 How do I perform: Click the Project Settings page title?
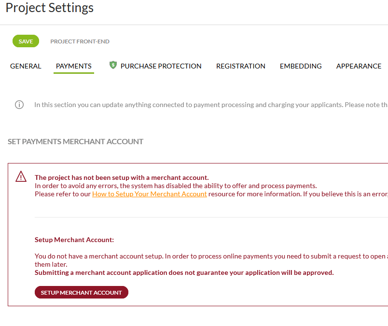click(50, 8)
